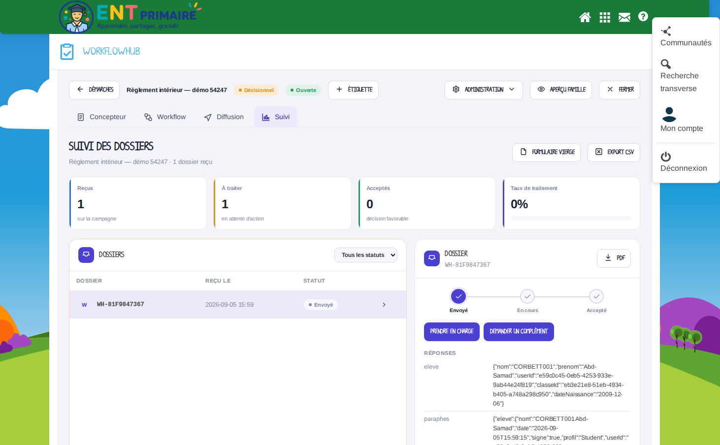Click the dossier reference WH-81F9847367 in detail panel
720x445 pixels.
coord(467,265)
